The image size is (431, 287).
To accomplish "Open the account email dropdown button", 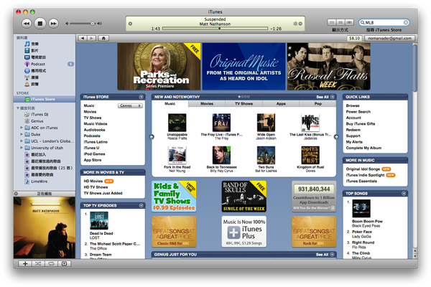I will click(x=389, y=38).
